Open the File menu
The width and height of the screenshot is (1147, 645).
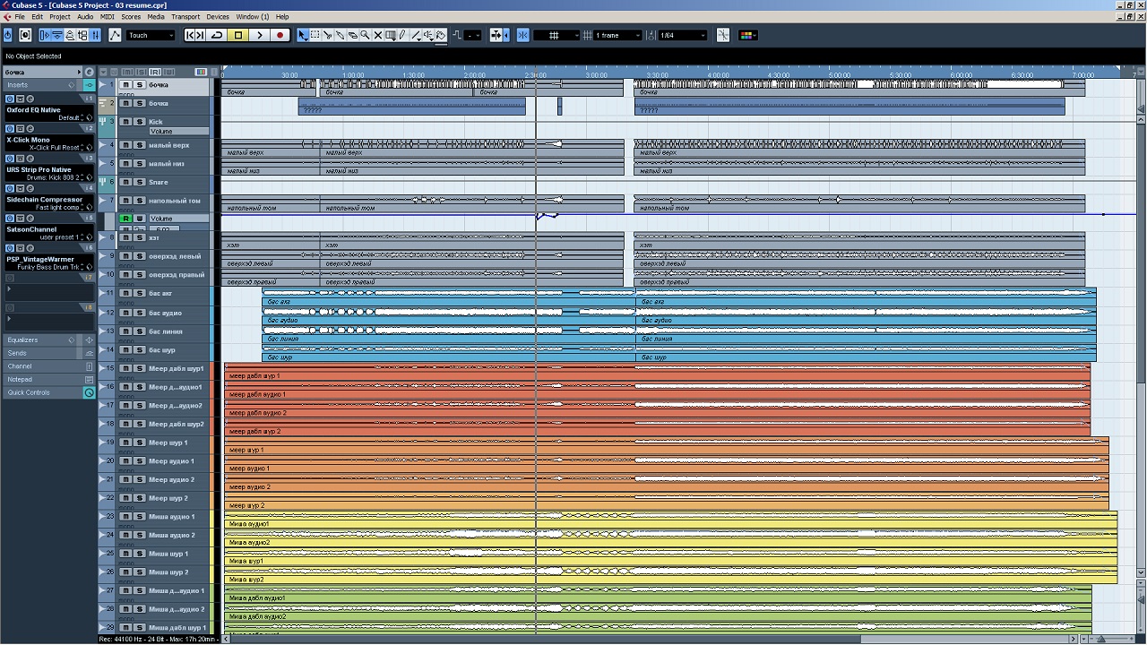pyautogui.click(x=20, y=17)
